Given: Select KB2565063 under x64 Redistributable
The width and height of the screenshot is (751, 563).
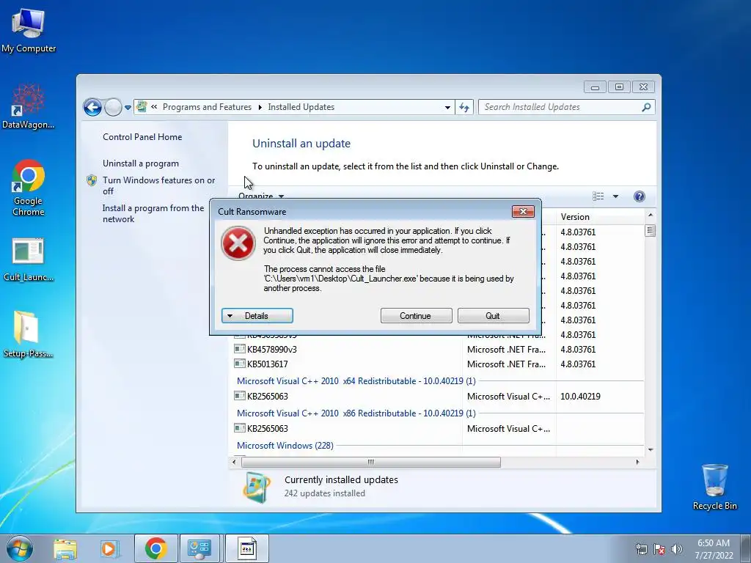Looking at the screenshot, I should point(267,396).
